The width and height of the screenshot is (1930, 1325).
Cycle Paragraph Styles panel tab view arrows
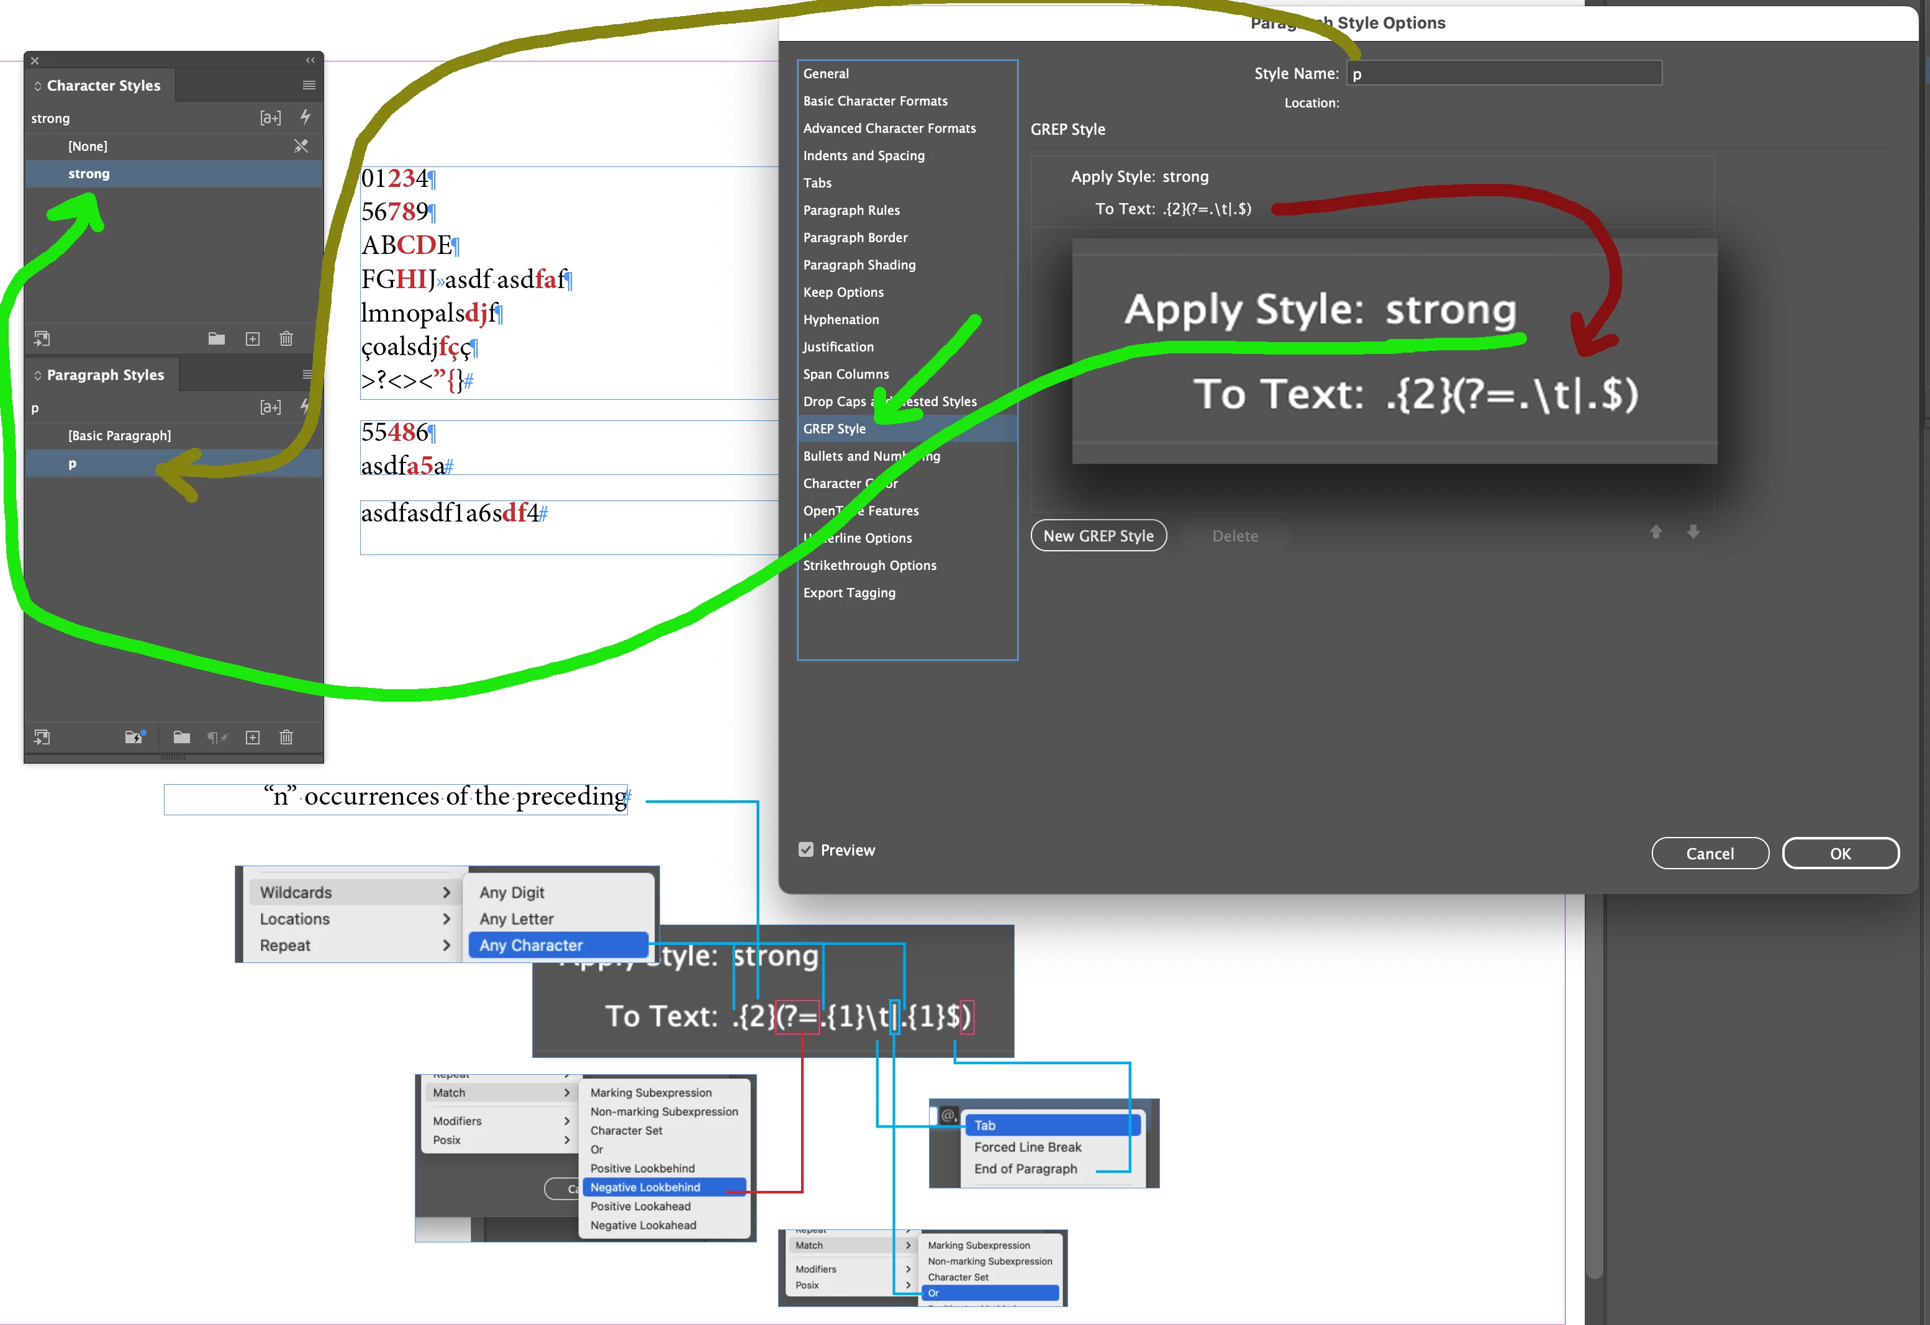tap(37, 375)
